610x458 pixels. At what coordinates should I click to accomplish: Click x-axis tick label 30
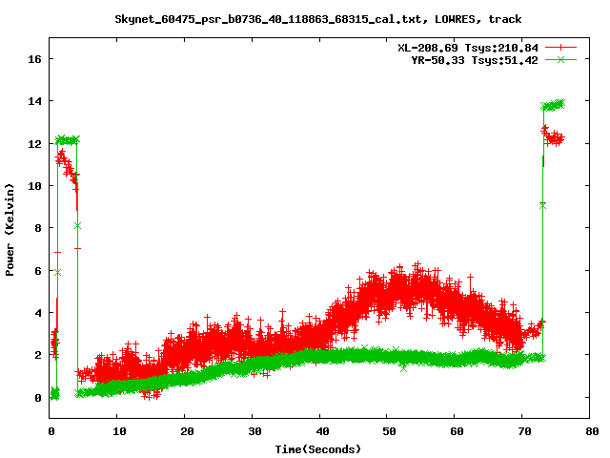(254, 431)
